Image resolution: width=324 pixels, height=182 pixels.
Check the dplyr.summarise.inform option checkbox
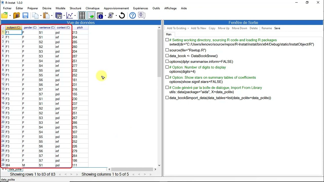[x=167, y=61]
